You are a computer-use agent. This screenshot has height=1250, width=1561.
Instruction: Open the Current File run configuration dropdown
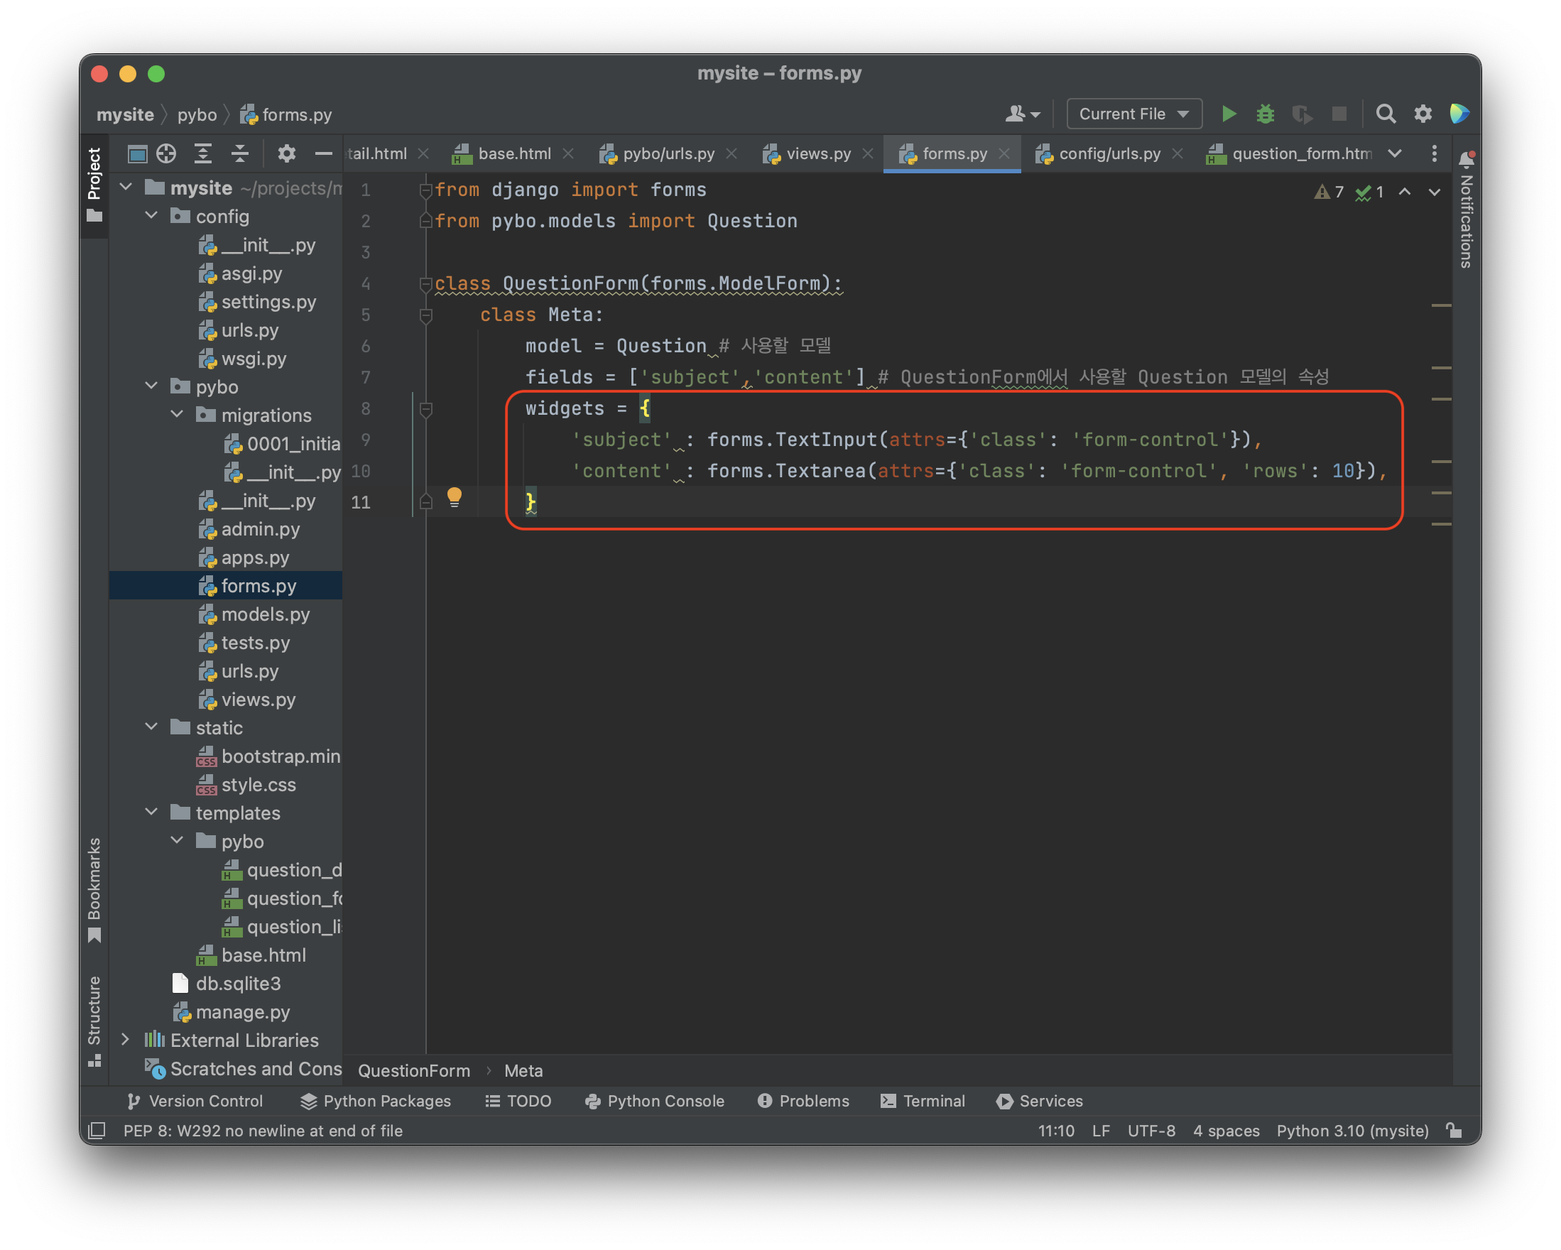click(1134, 114)
